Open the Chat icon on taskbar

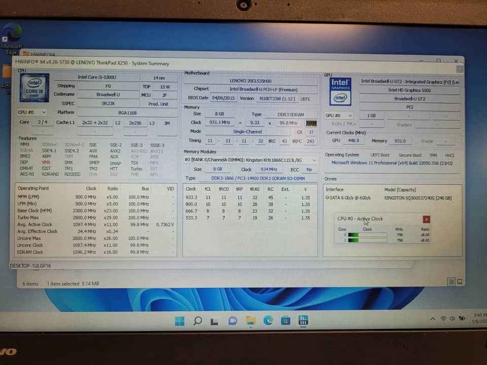pyautogui.click(x=233, y=321)
